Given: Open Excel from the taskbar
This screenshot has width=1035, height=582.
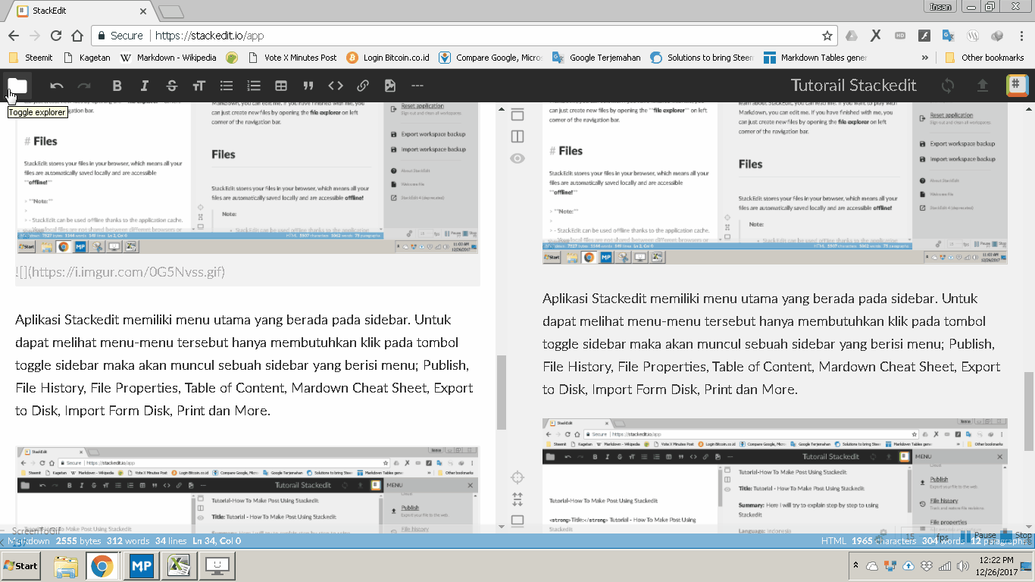Looking at the screenshot, I should coord(179,565).
